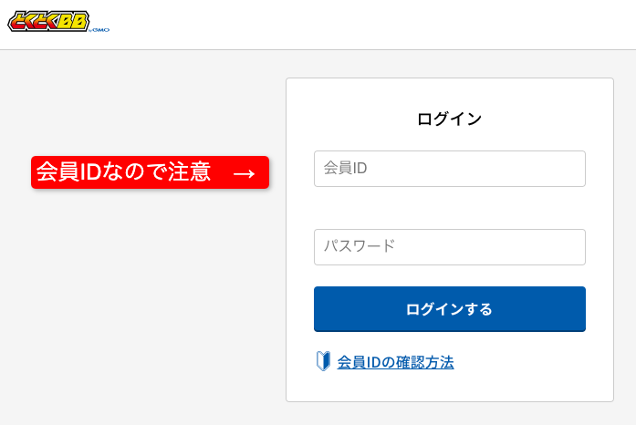Screen dimensions: 636x425
Task: Click gap between ID and password fields
Action: [x=450, y=208]
